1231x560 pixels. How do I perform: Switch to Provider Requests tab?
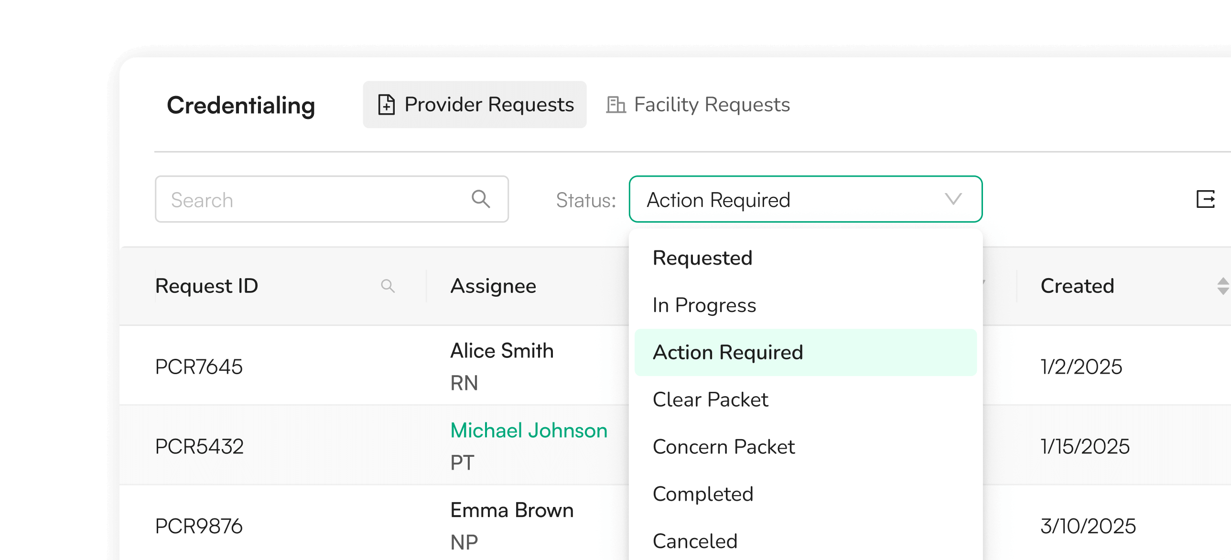475,105
